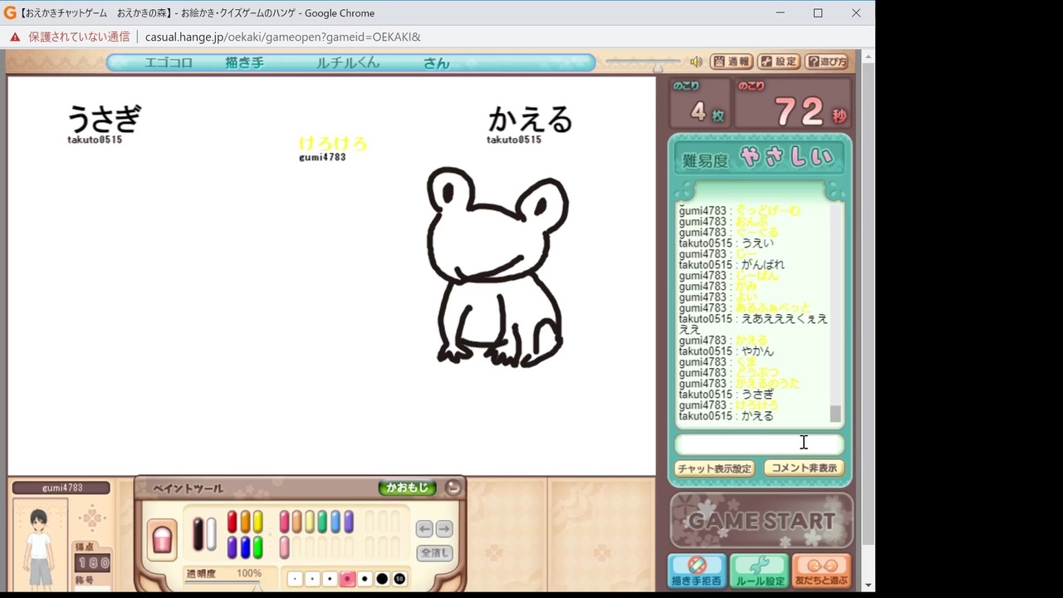This screenshot has height=598, width=1063.
Task: Open the 設定 settings button
Action: (x=779, y=62)
